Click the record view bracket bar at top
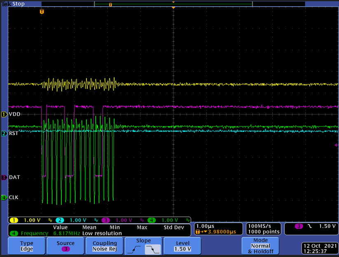The image size is (339, 257). coord(173,4)
